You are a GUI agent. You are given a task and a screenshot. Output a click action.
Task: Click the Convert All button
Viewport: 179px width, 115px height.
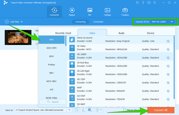[161, 110]
